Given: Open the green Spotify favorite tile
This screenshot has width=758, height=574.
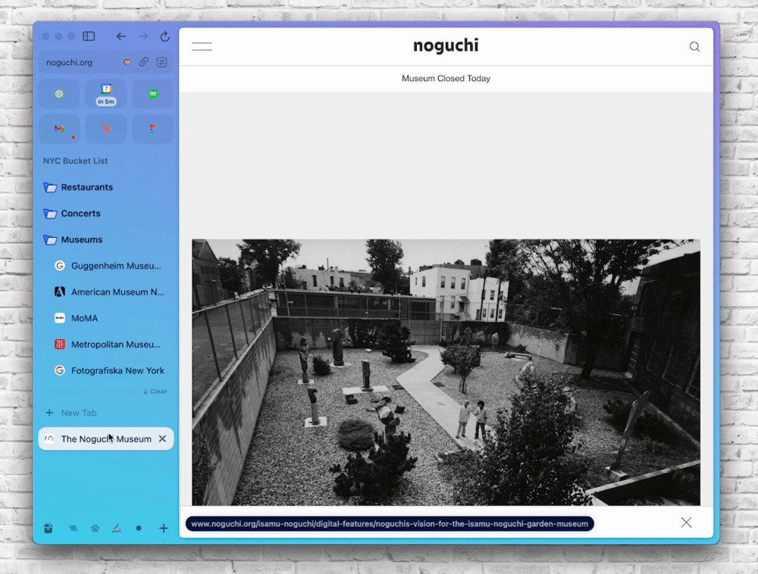Looking at the screenshot, I should click(x=153, y=94).
